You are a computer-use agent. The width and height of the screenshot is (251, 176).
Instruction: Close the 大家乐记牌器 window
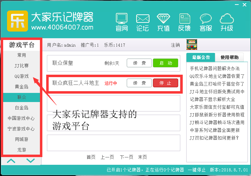tap(244, 5)
